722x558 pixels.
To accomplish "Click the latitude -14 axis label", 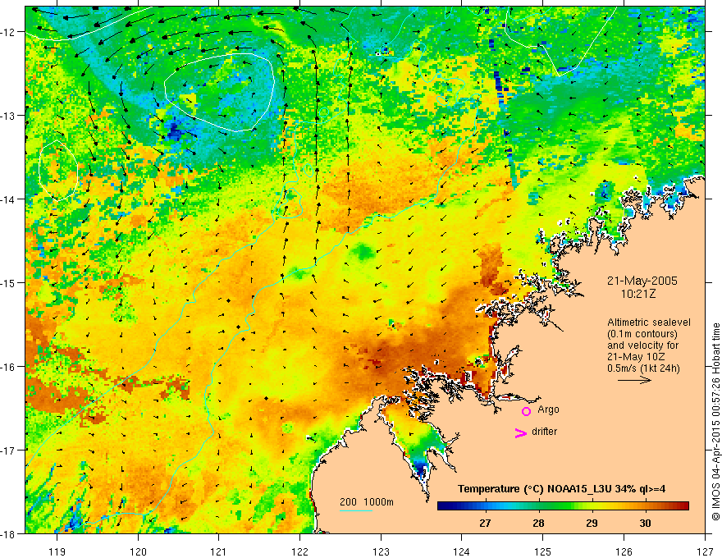I will pos(9,199).
